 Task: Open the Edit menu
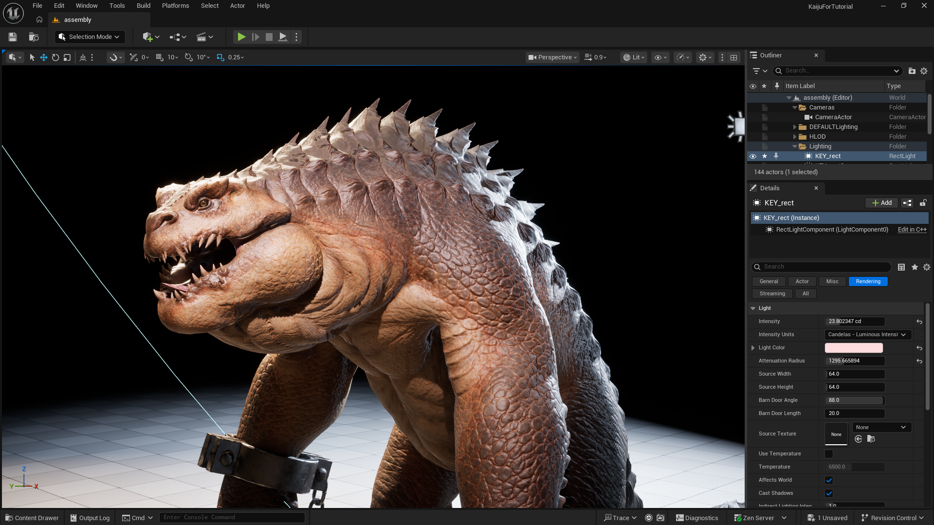[x=59, y=6]
